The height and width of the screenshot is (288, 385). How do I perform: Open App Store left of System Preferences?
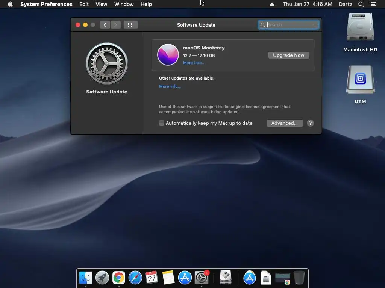tap(185, 278)
